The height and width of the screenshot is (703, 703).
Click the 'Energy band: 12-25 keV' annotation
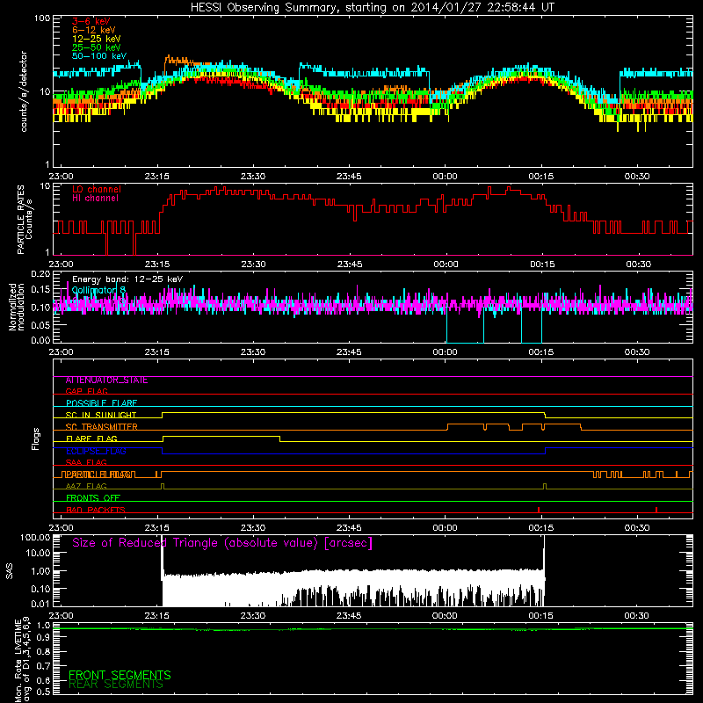[x=127, y=279]
